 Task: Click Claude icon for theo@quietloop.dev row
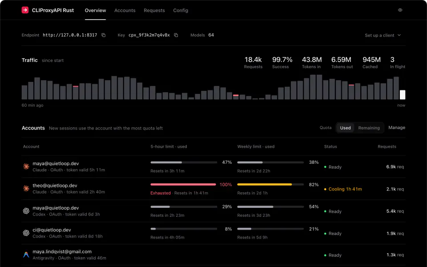pyautogui.click(x=26, y=189)
